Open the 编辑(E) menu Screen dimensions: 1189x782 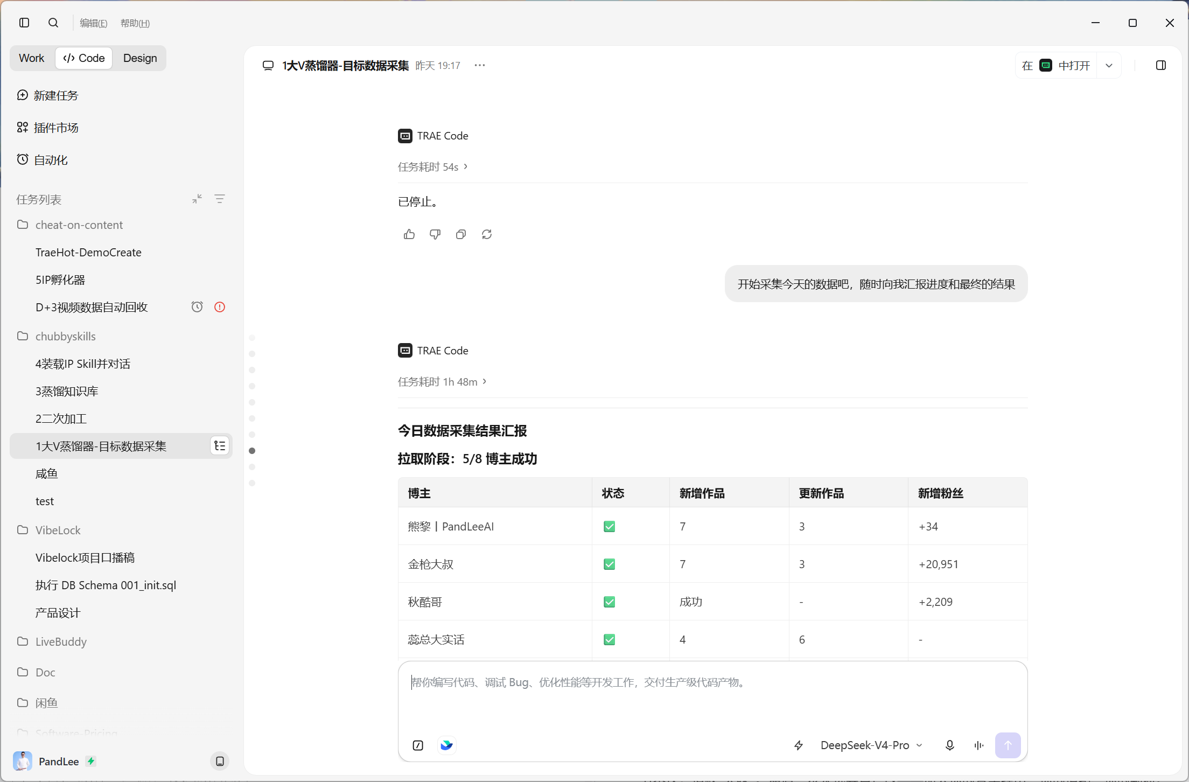click(94, 23)
